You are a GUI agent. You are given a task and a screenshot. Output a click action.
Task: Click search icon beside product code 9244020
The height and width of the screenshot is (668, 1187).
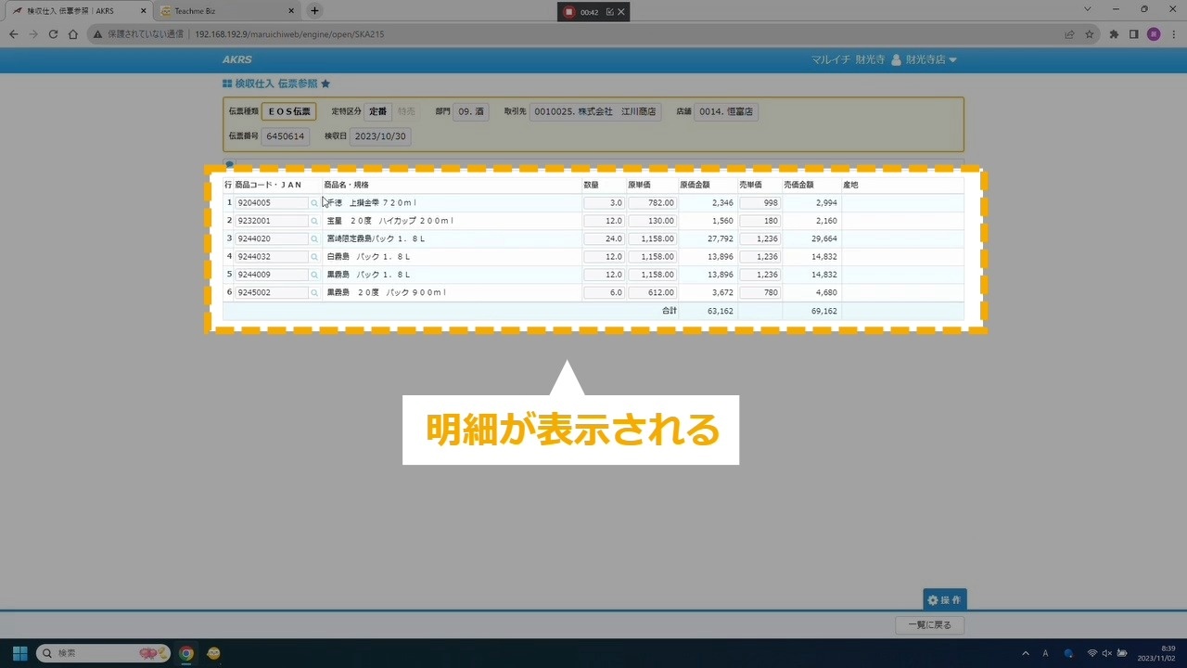[314, 239]
